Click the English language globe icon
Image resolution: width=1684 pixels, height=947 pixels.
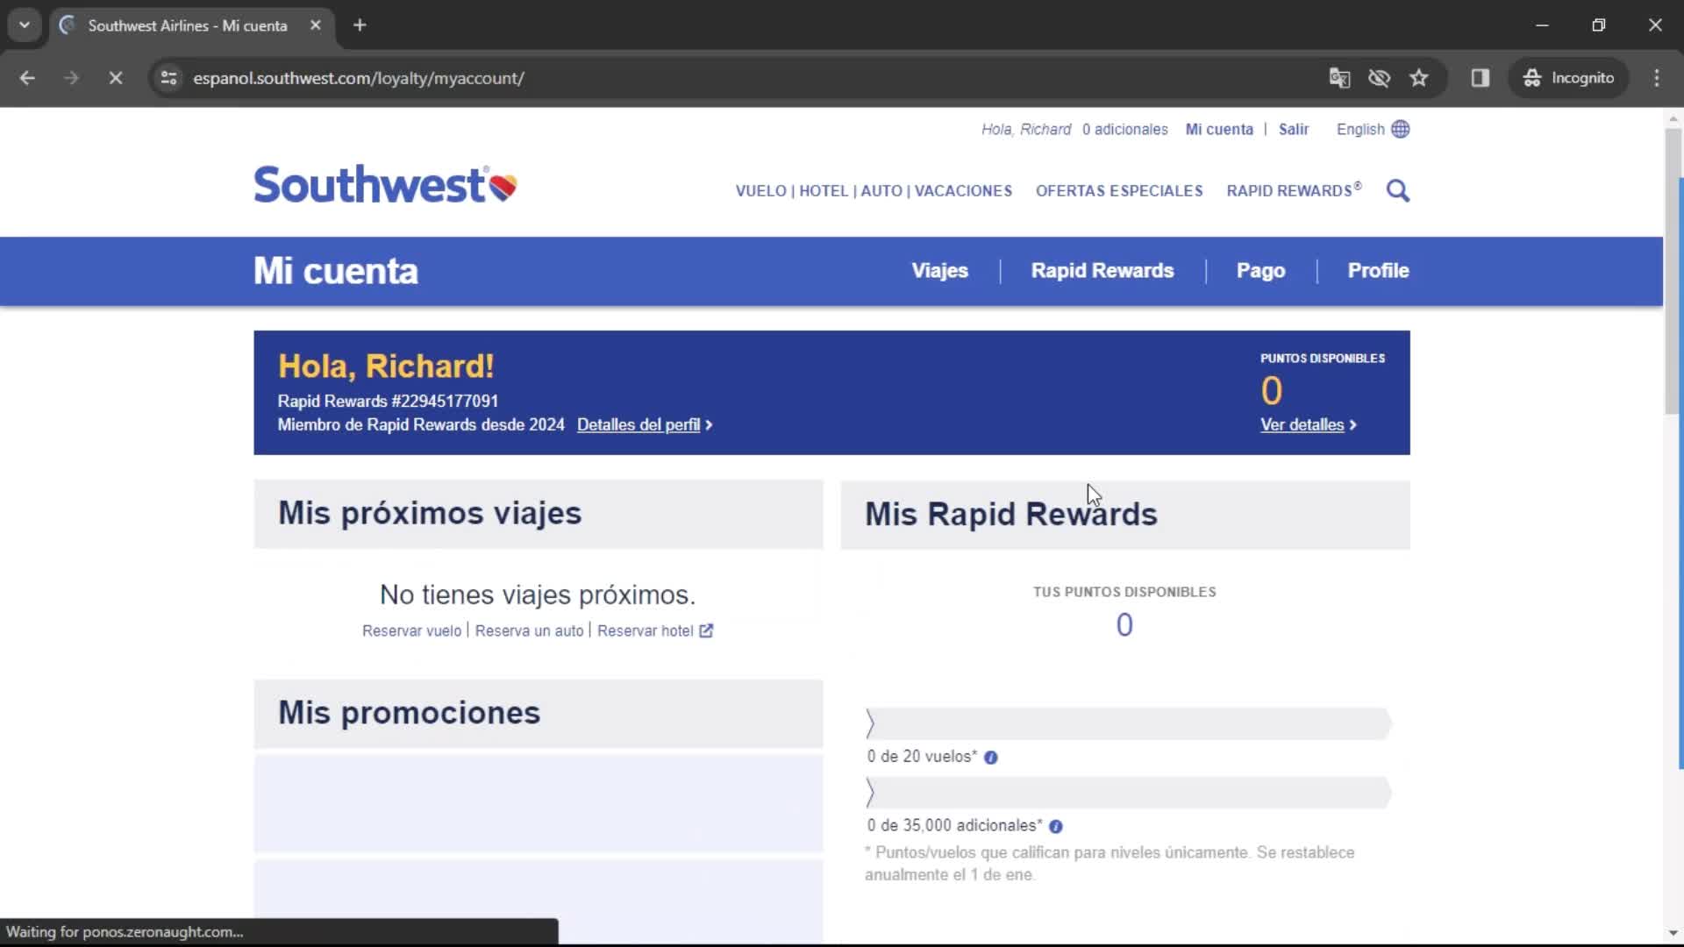[1401, 128]
